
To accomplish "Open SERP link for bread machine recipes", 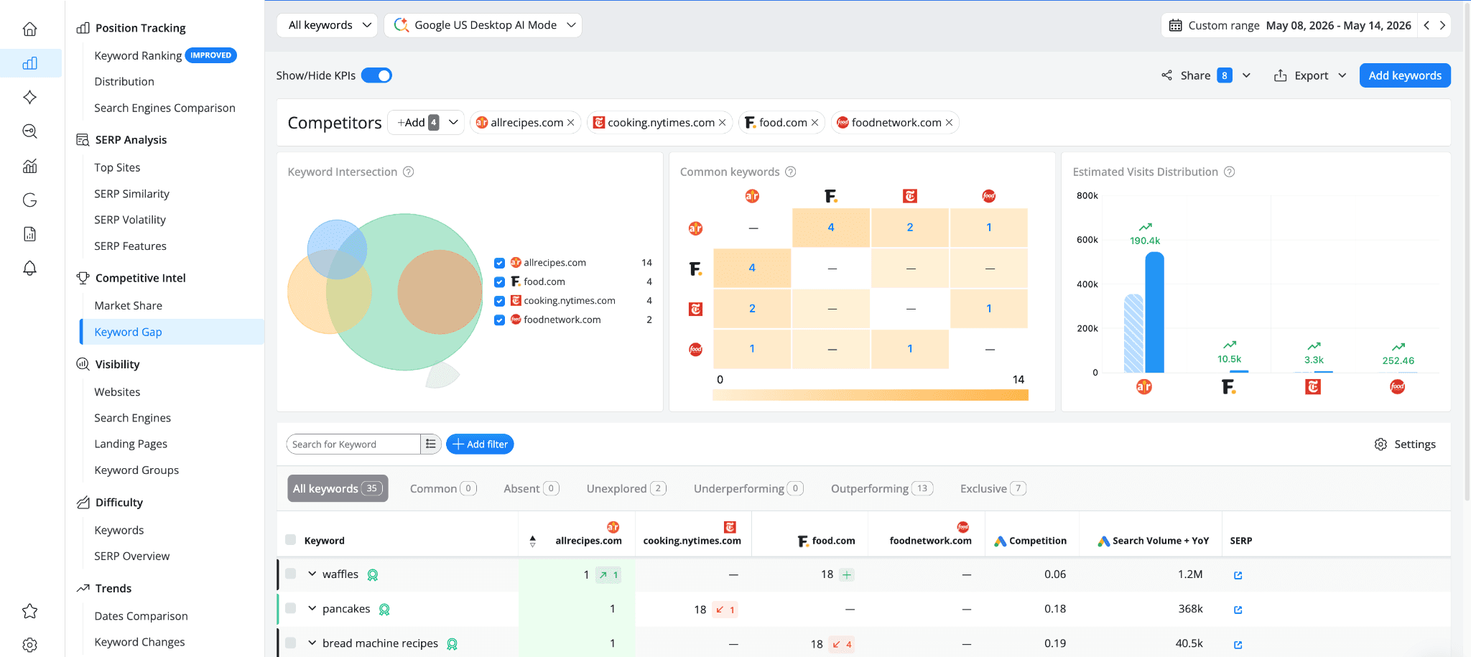I will click(1238, 644).
